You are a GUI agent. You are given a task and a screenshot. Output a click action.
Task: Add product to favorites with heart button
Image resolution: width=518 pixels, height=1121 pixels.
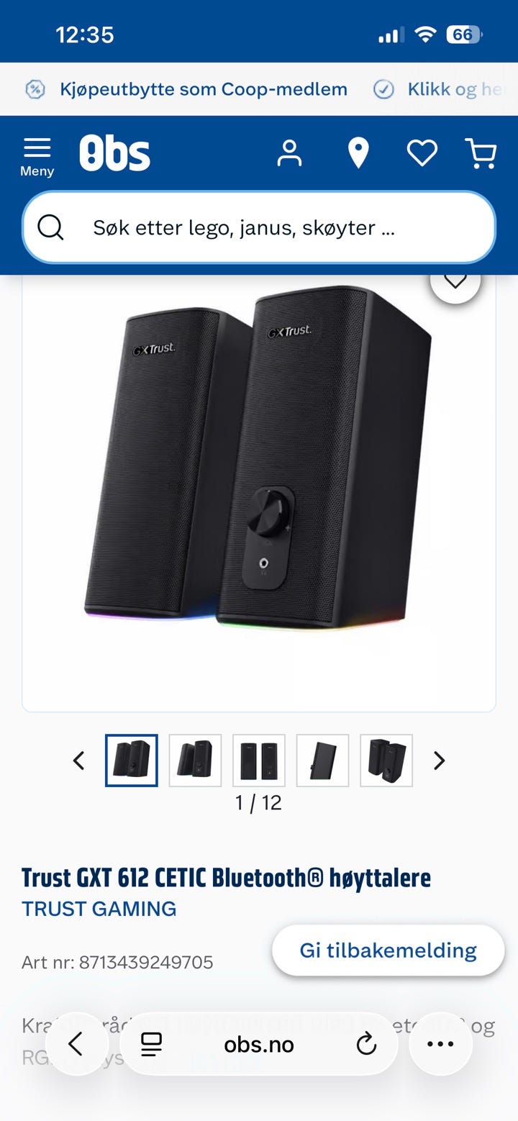coord(455,279)
